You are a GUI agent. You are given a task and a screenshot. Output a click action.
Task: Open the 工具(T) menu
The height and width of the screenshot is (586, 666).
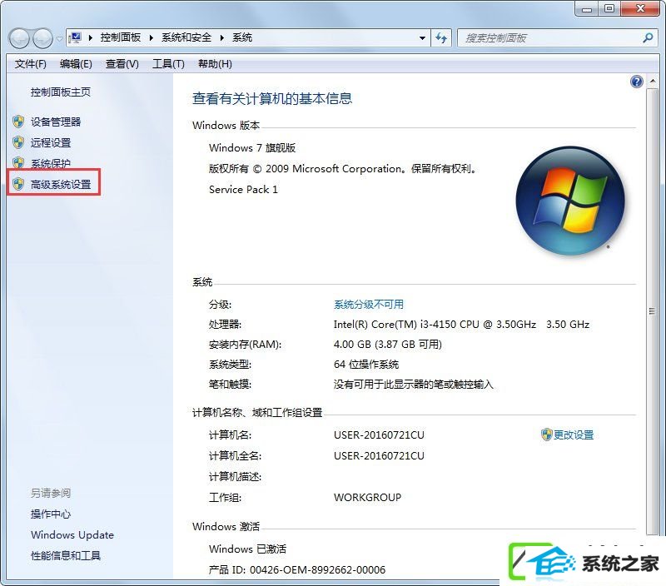coord(168,64)
